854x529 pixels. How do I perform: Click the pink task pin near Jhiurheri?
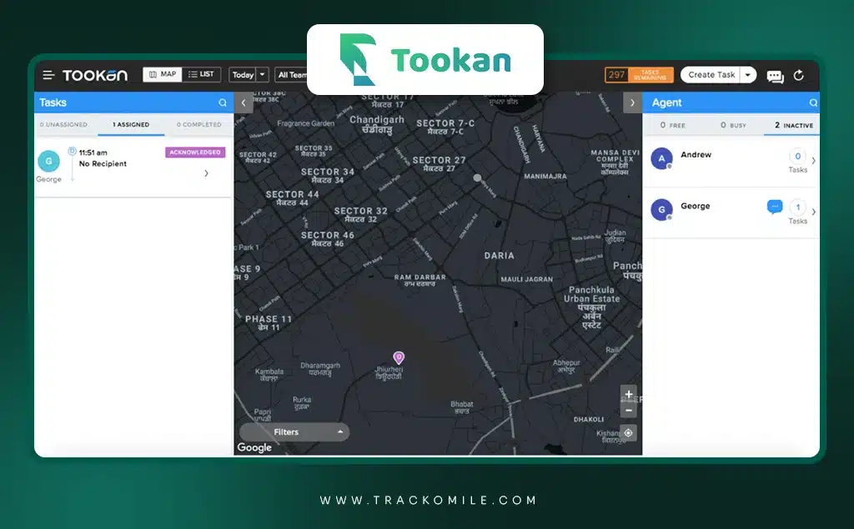(399, 357)
